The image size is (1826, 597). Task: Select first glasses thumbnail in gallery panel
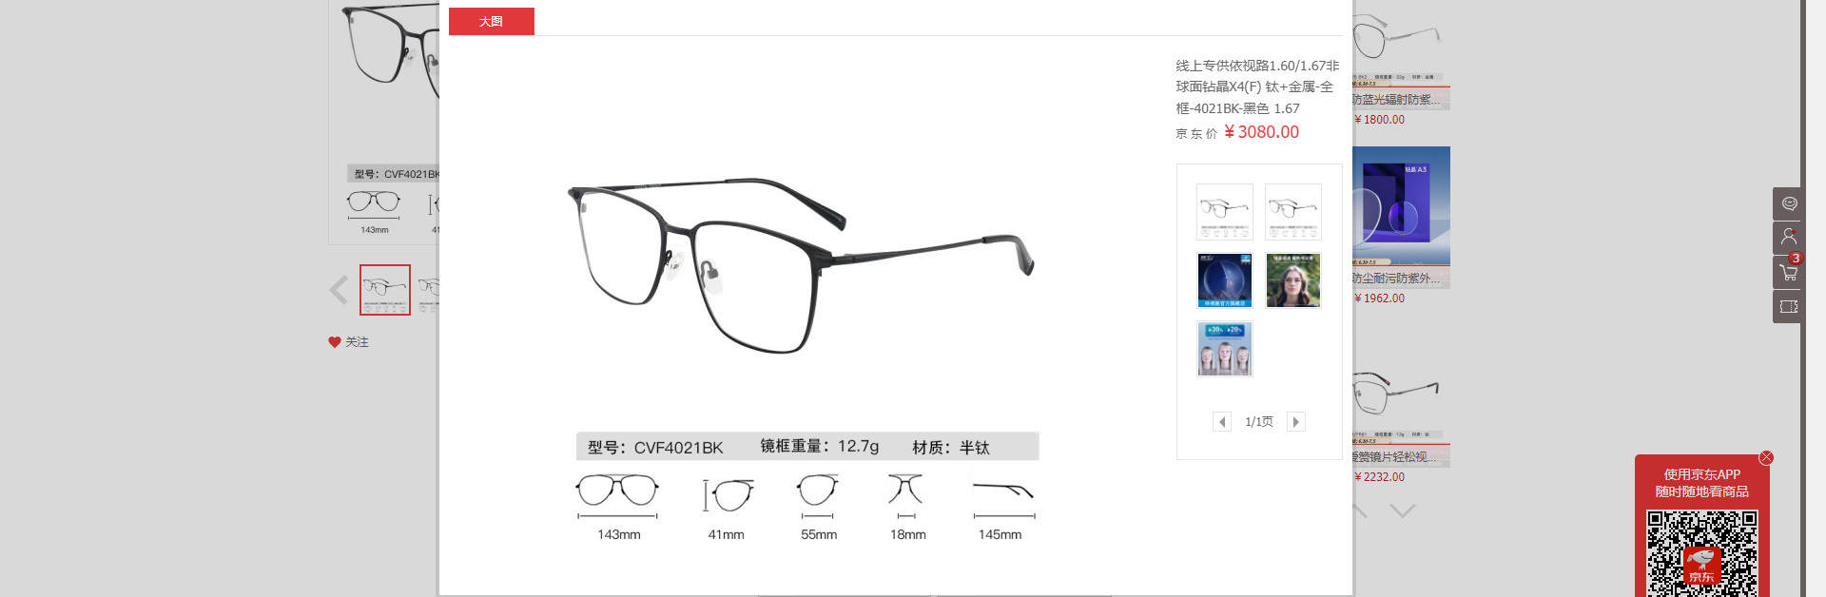[x=1224, y=212]
